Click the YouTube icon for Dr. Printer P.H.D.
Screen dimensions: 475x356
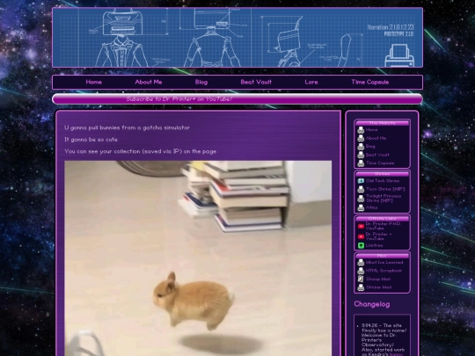pyautogui.click(x=361, y=226)
